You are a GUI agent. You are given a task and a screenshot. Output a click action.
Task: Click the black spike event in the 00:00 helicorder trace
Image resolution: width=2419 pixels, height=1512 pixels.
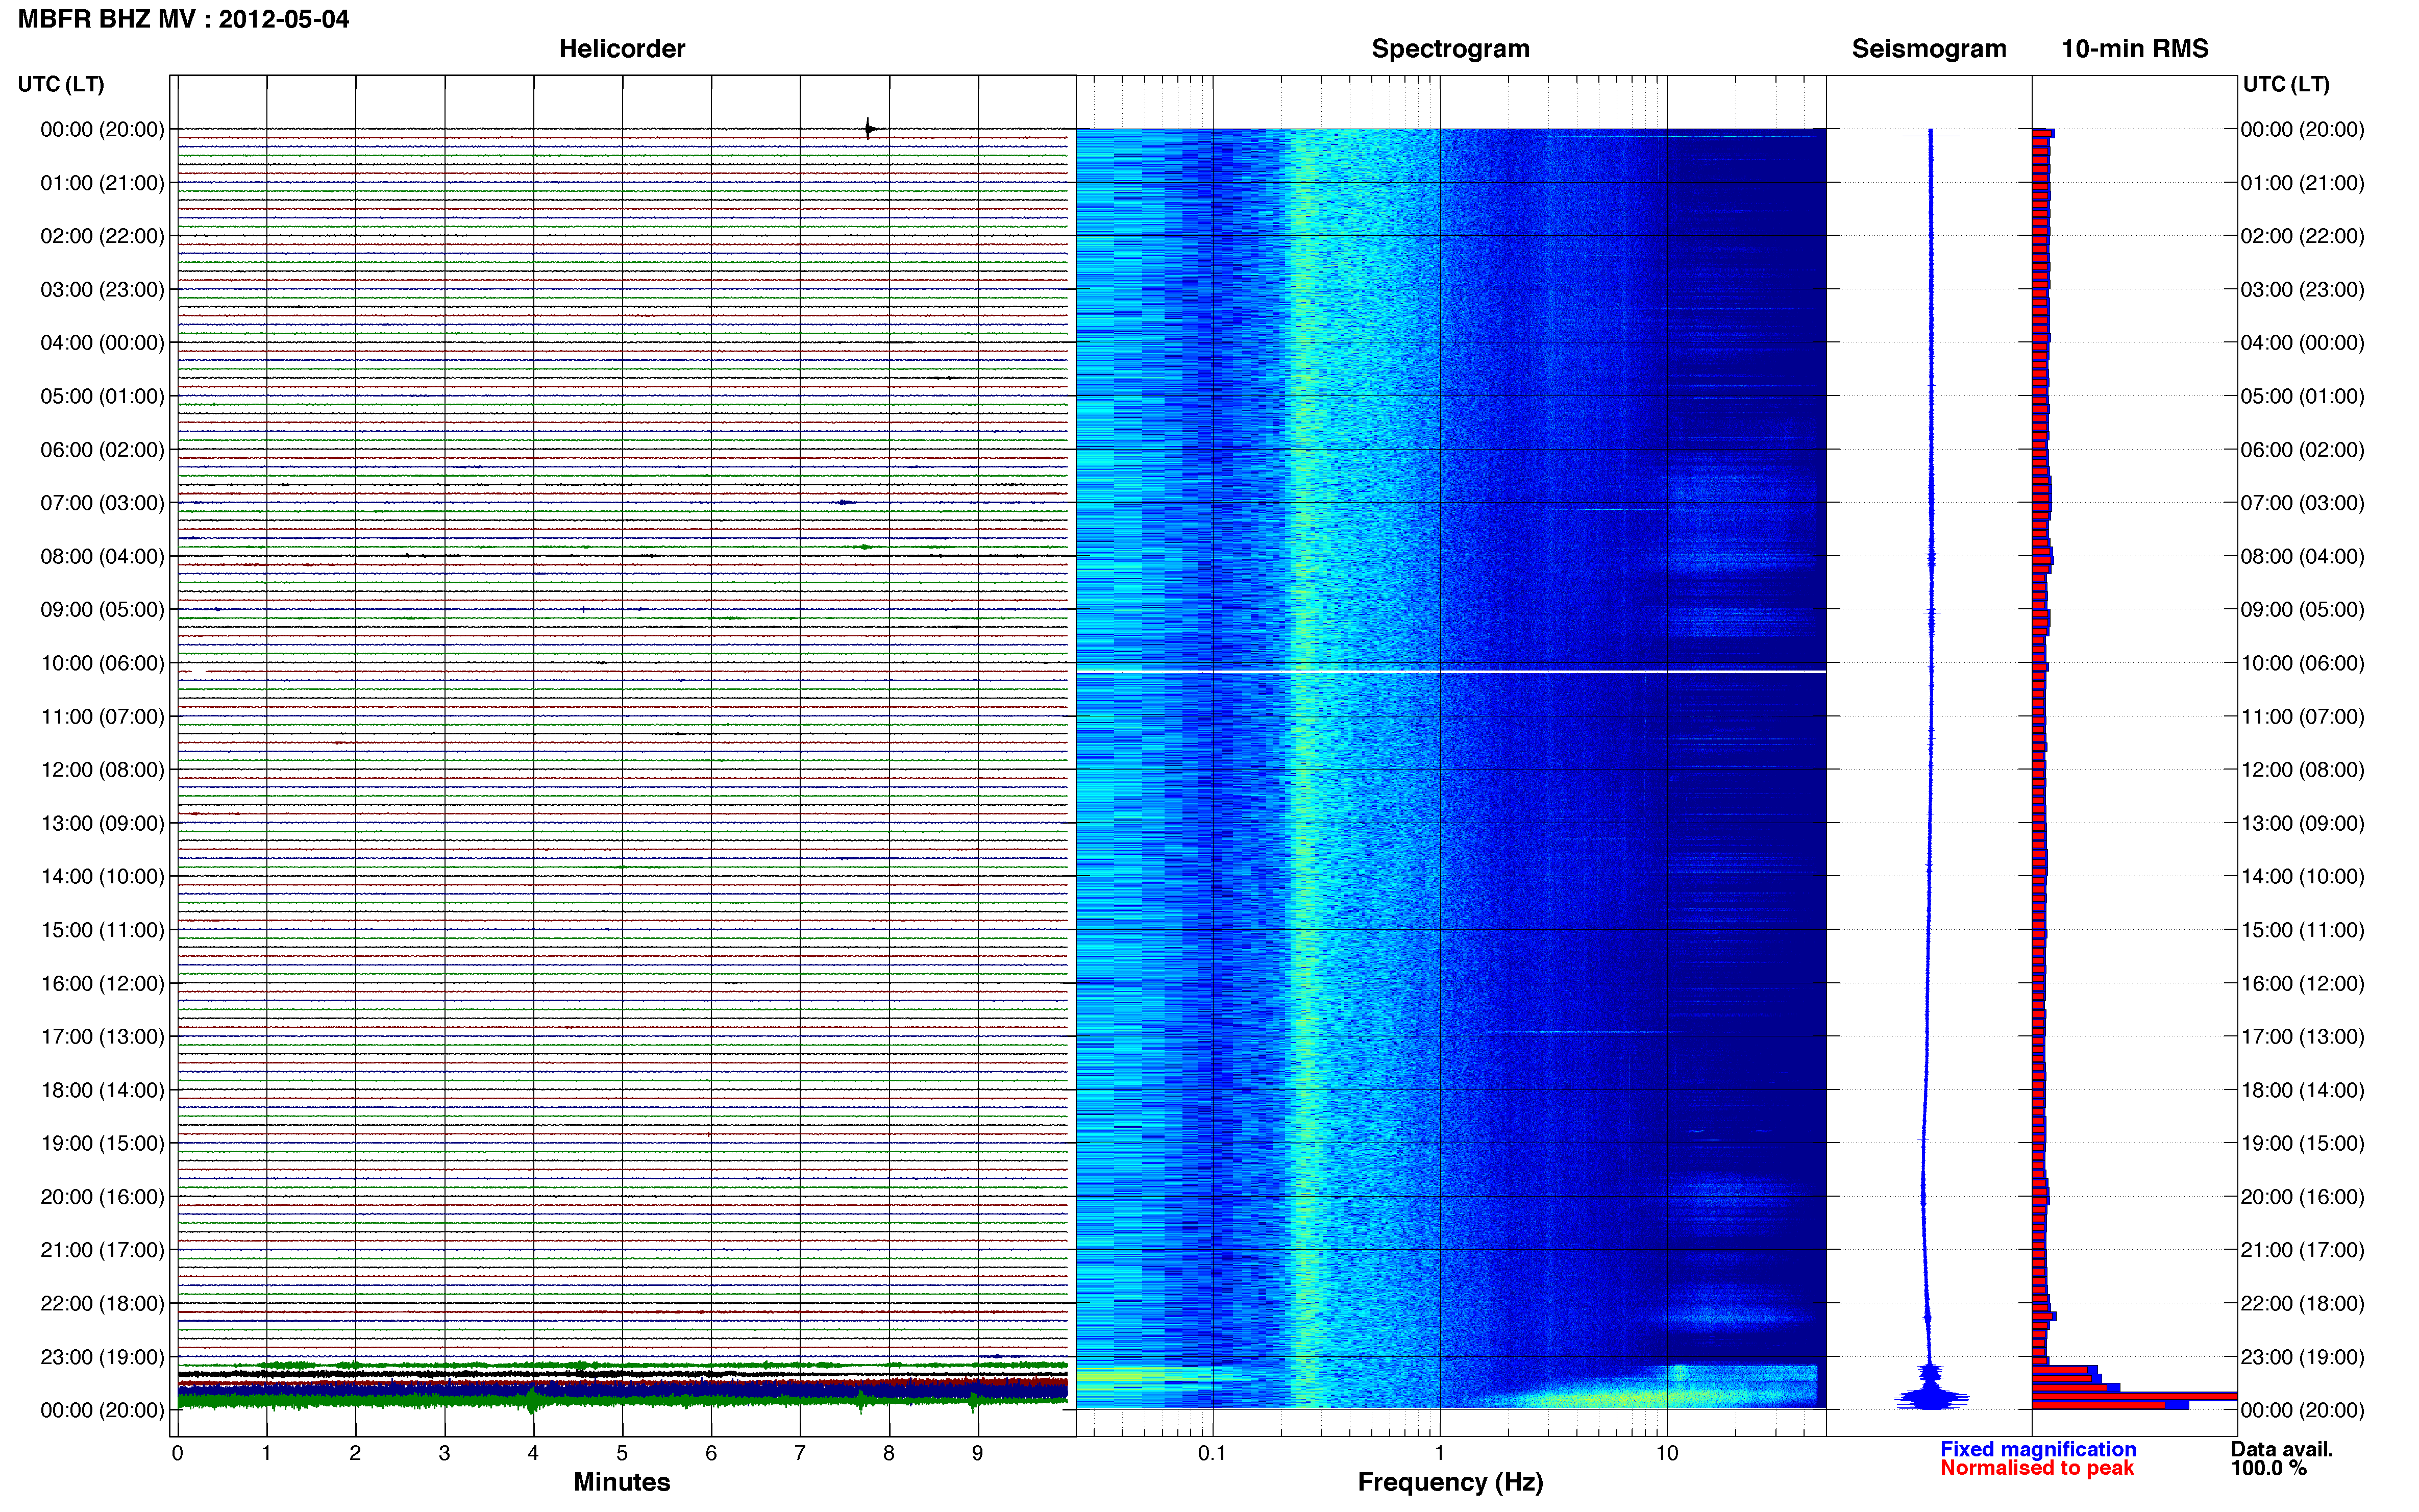(x=869, y=128)
